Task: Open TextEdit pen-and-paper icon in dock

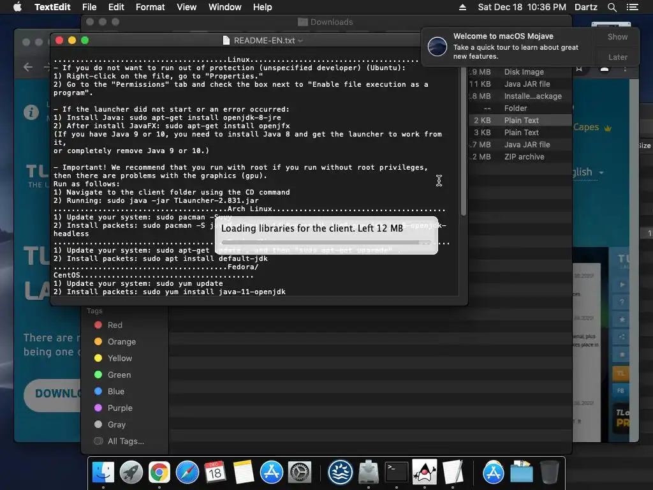Action: pos(453,472)
